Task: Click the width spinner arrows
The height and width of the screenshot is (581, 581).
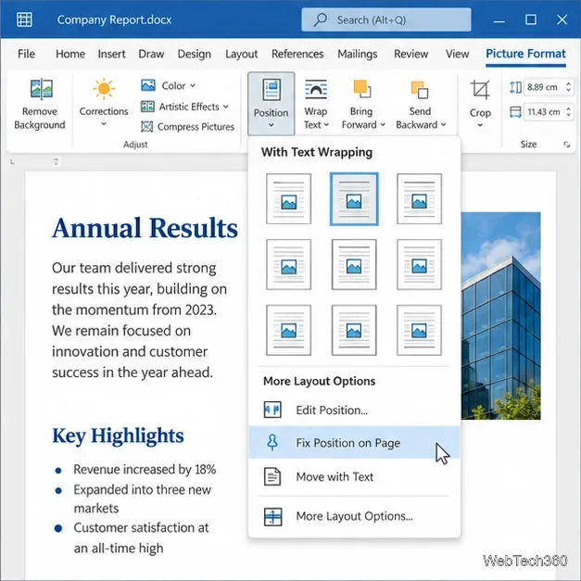Action: pos(568,111)
